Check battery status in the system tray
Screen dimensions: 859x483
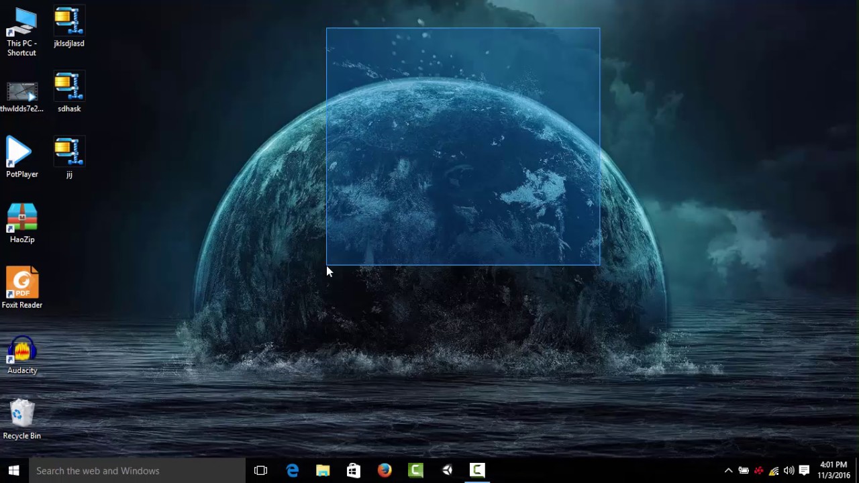click(744, 470)
